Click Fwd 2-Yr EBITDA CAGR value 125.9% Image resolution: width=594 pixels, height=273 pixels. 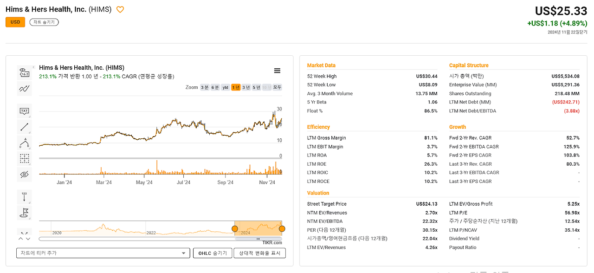(572, 147)
